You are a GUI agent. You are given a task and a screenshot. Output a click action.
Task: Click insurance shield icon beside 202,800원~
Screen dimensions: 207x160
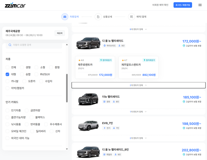184,155
